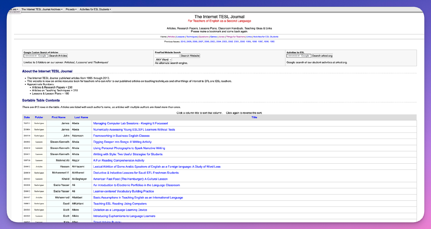Click the Activities for ESL Google search field

pyautogui.click(x=298, y=56)
